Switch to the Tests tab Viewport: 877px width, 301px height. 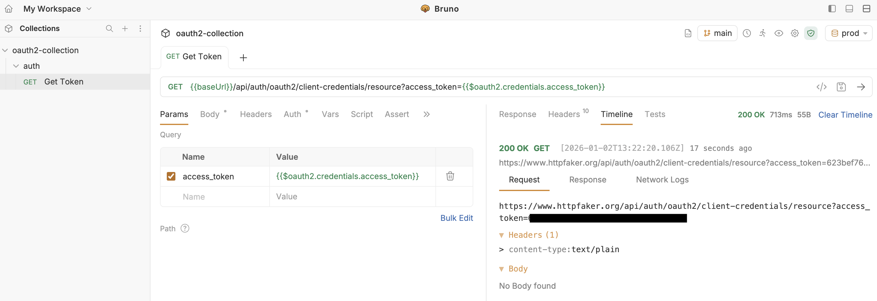[x=655, y=115]
